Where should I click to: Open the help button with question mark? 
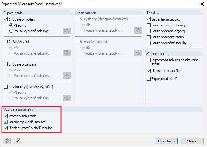[x=7, y=141]
